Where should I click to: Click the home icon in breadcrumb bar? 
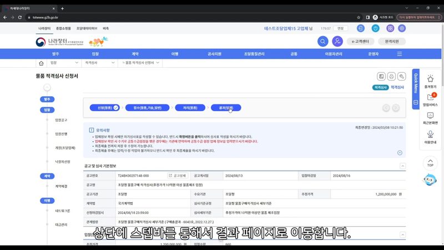pyautogui.click(x=41, y=63)
